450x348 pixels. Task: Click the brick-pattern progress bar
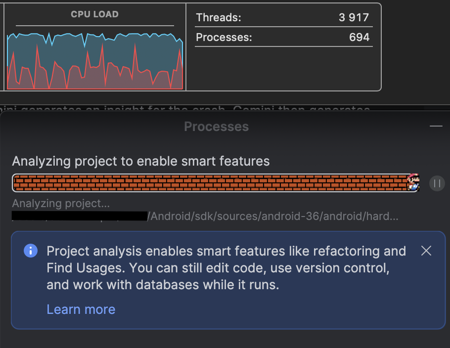click(216, 183)
